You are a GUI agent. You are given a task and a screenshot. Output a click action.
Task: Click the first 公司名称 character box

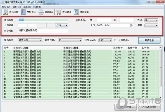coord(23,26)
